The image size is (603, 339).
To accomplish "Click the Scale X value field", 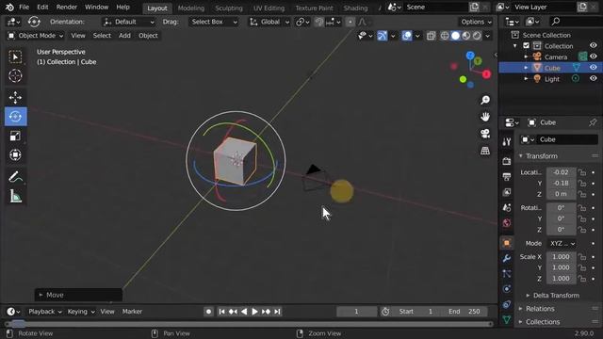I will 562,257.
